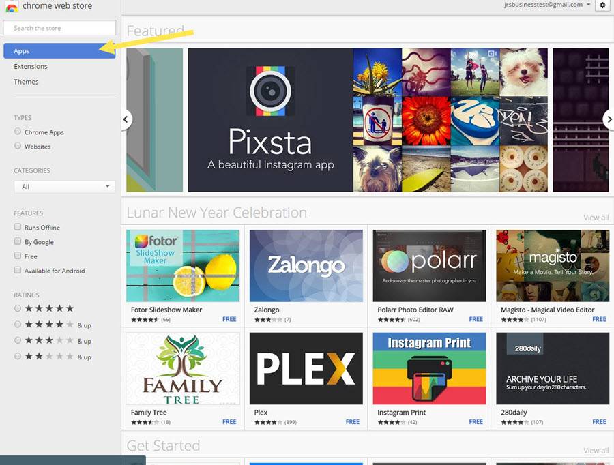Open the settings gear menu
The image size is (614, 465).
tap(602, 5)
